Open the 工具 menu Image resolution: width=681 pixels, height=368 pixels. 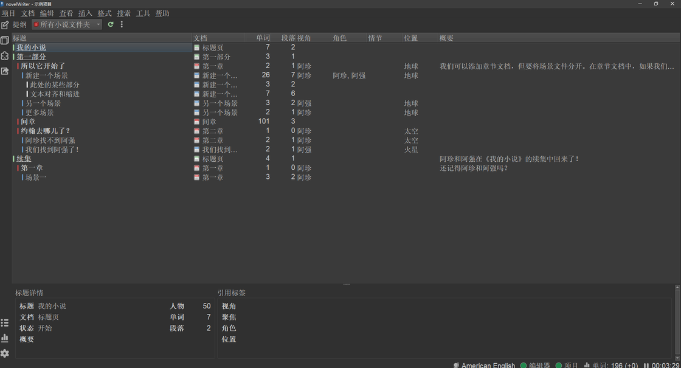[x=143, y=13]
